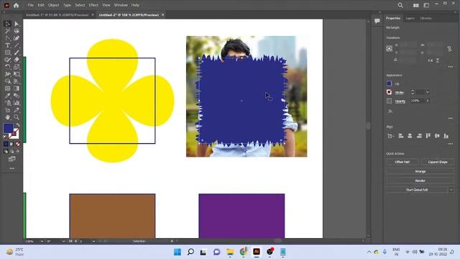Switch to the Libraries panel tab
This screenshot has width=460, height=259.
[x=426, y=18]
